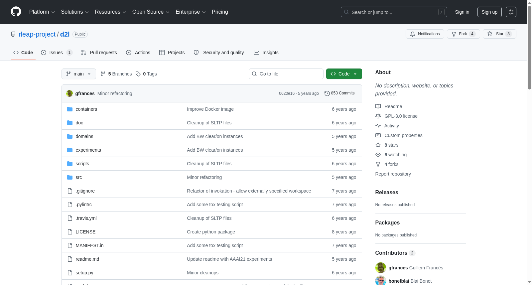This screenshot has height=285, width=532.
Task: Click the .travis.yml file icon
Action: pyautogui.click(x=70, y=218)
